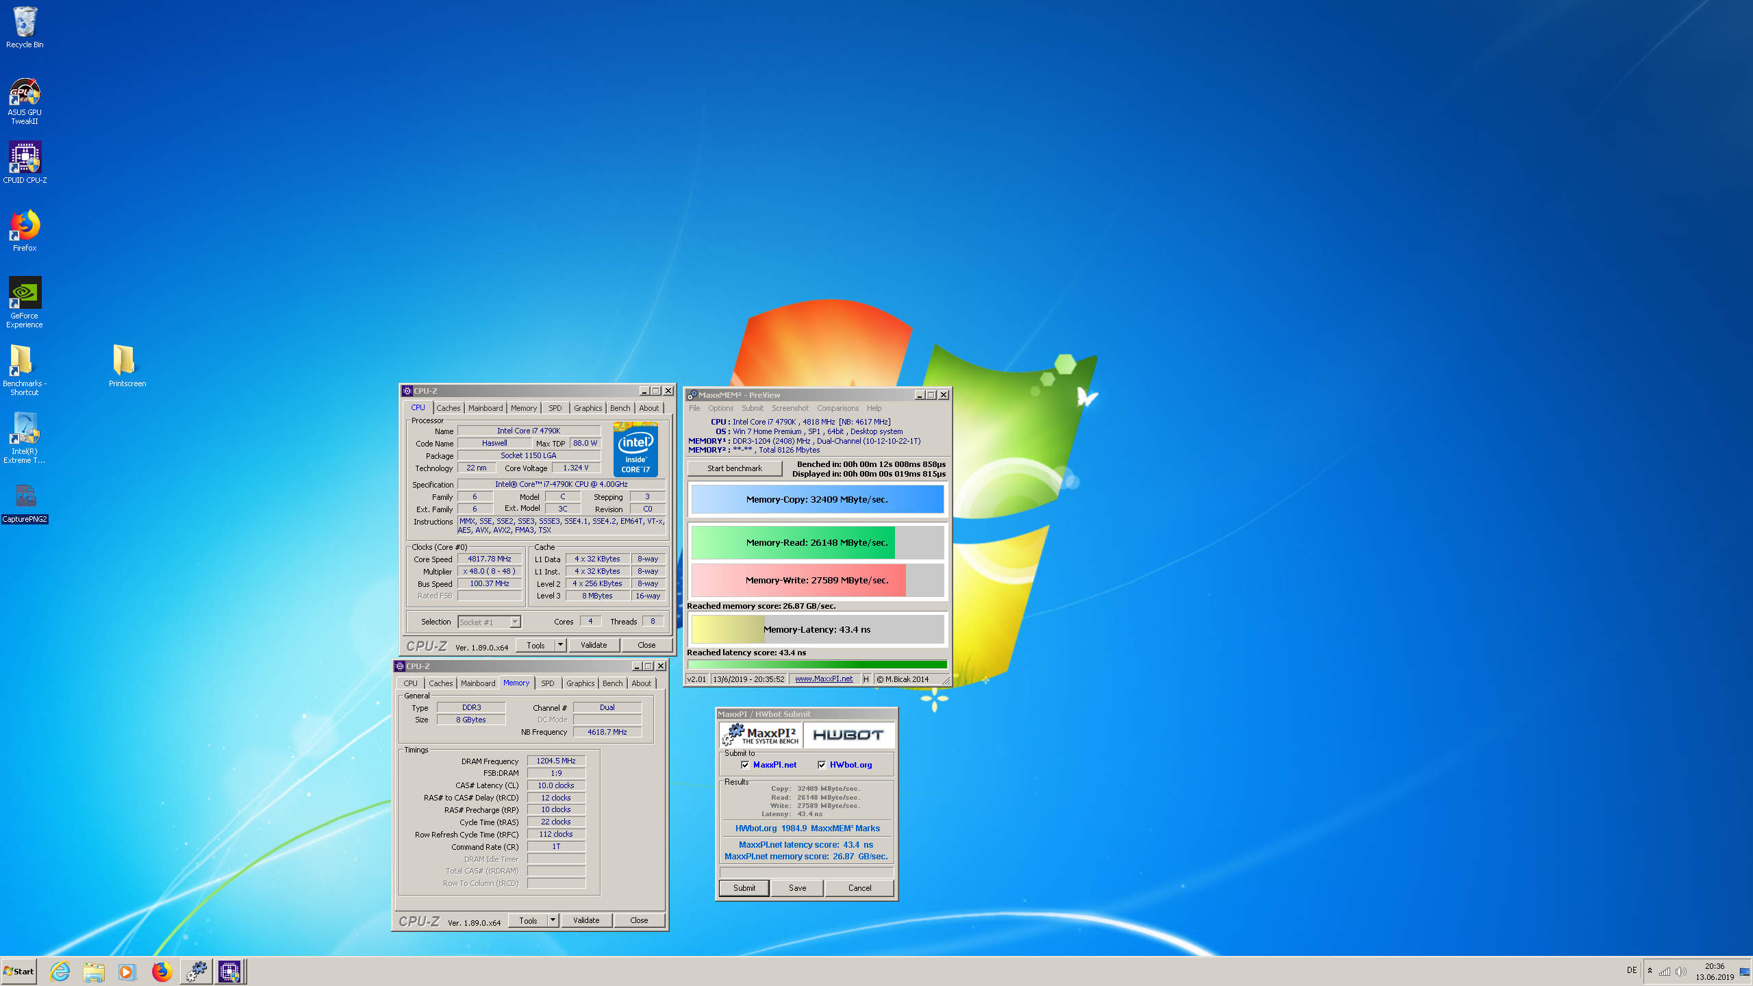This screenshot has height=986, width=1753.
Task: Select the Firefox desktop shortcut
Action: (x=25, y=231)
